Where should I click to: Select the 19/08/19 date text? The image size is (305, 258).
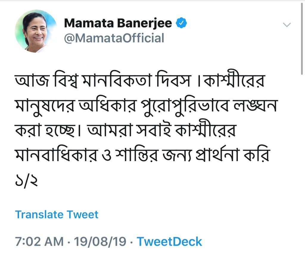point(100,242)
